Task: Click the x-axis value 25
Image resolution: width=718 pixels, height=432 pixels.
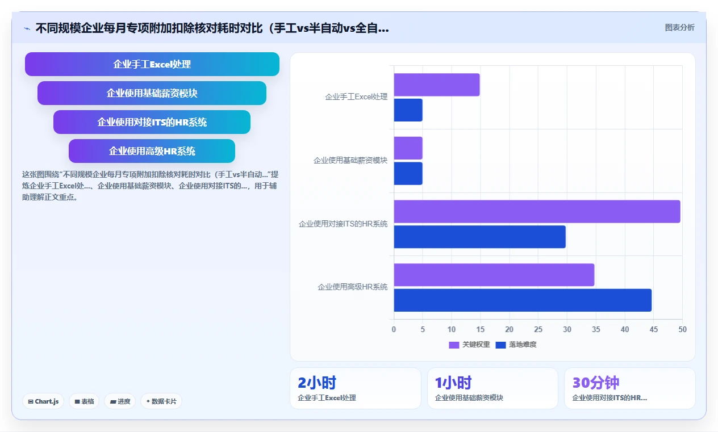Action: [538, 329]
